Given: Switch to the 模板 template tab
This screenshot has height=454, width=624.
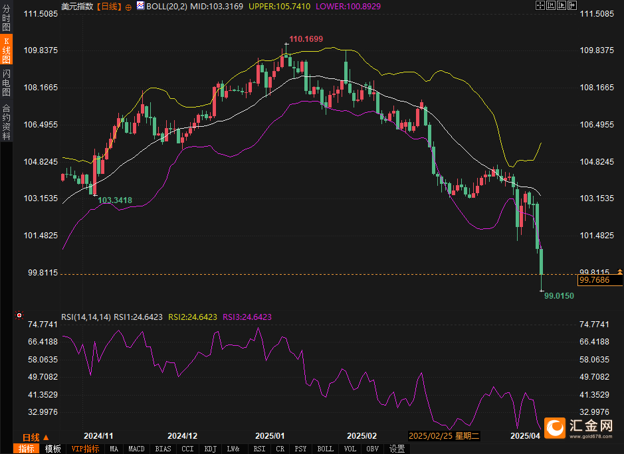Looking at the screenshot, I should coord(52,449).
